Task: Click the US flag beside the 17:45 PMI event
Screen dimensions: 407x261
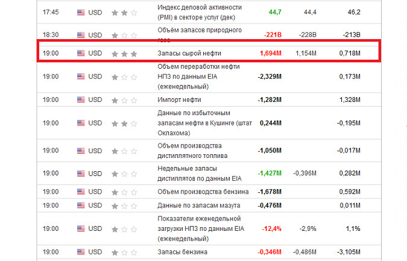Action: click(x=81, y=12)
